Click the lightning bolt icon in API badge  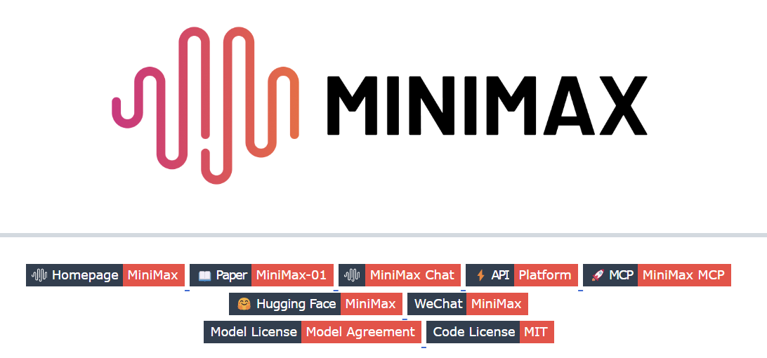480,276
